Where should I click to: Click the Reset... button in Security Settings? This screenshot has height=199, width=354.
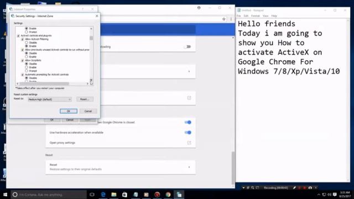[85, 99]
